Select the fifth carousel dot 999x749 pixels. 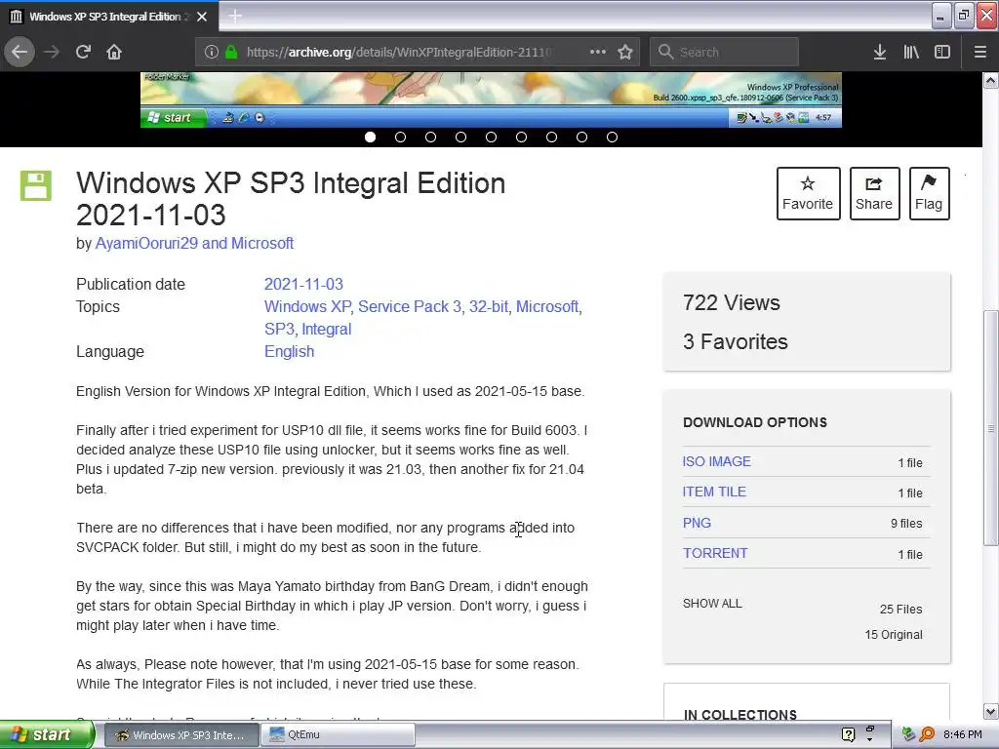click(x=492, y=137)
